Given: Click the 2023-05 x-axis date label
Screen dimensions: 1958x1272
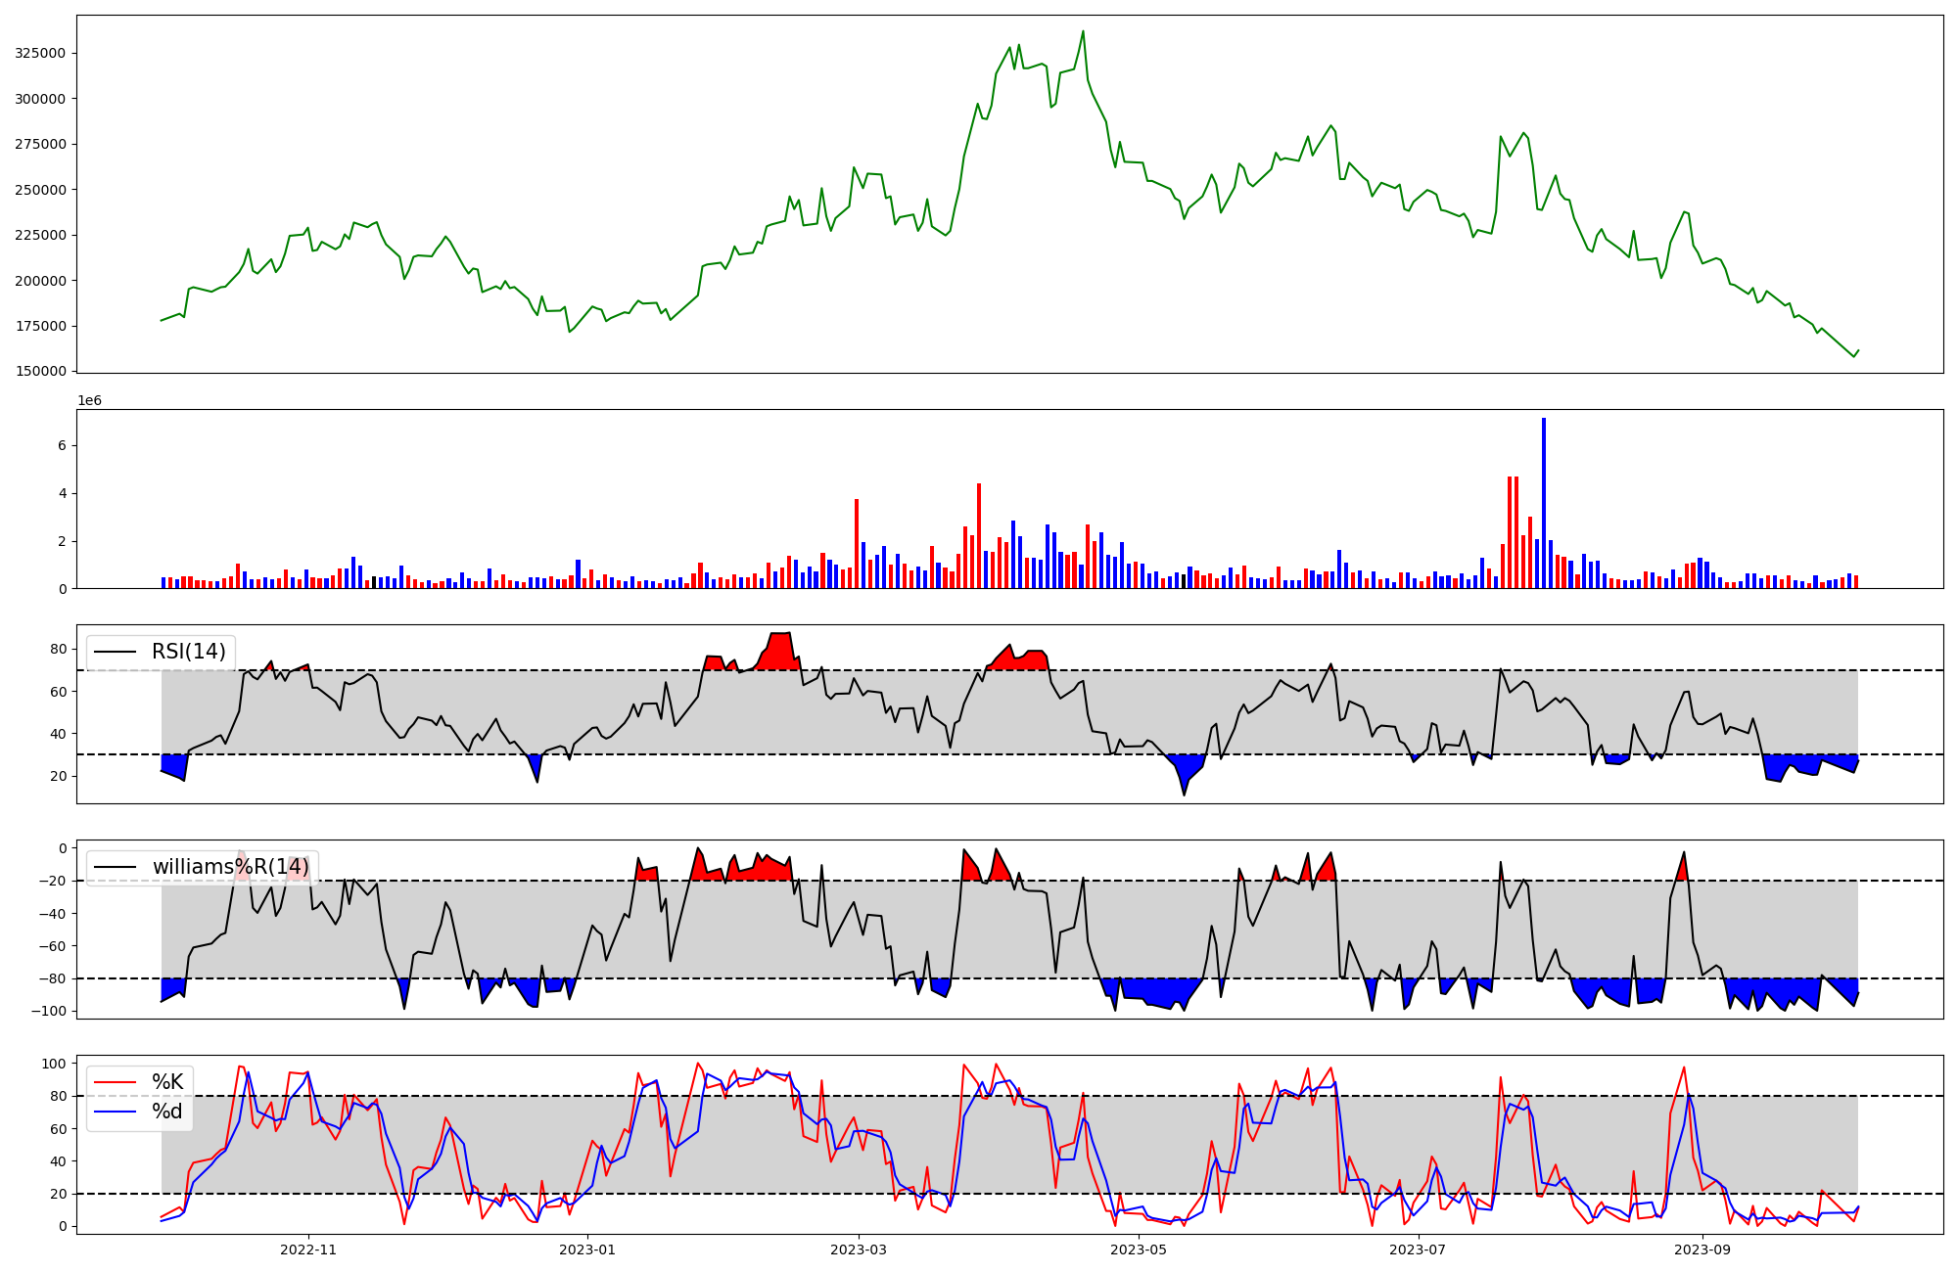Looking at the screenshot, I should 1139,1249.
